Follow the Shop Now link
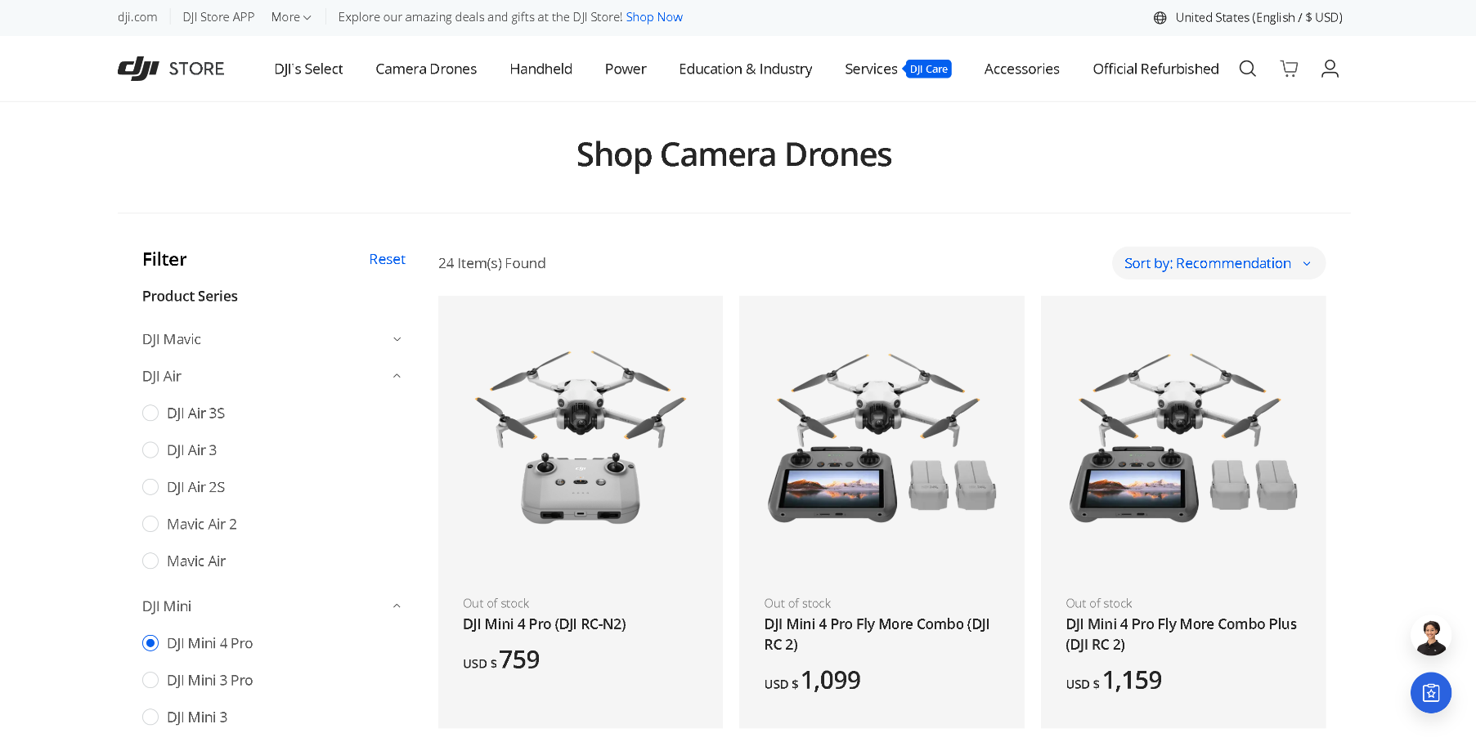 pos(654,17)
